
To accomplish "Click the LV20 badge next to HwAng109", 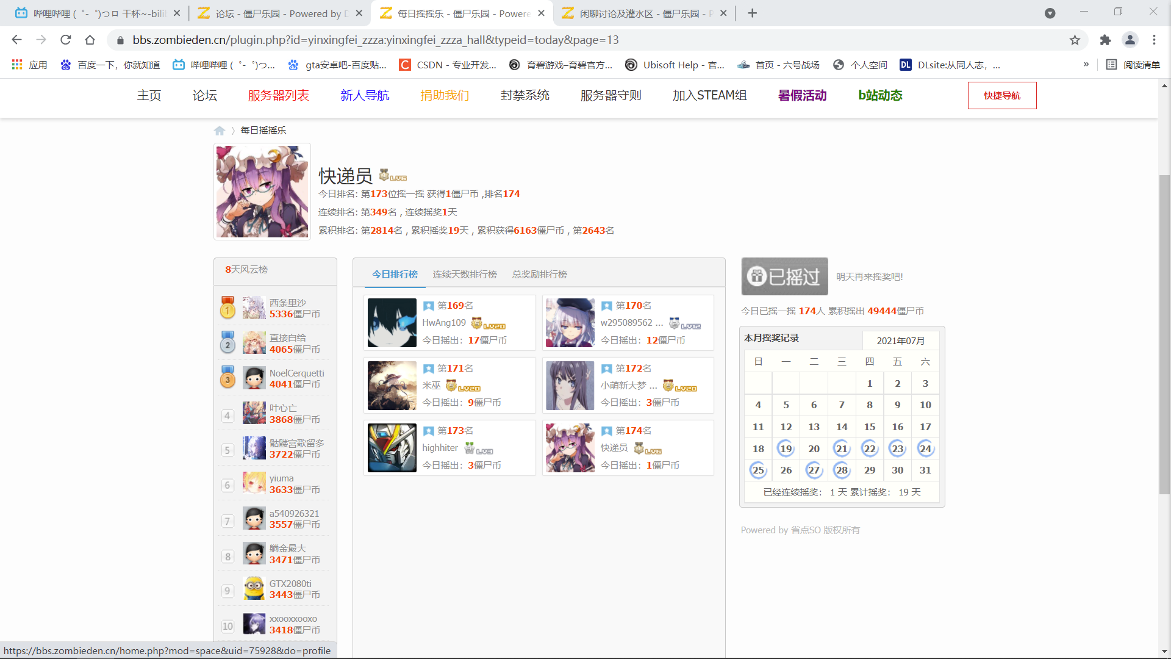I will coord(489,323).
